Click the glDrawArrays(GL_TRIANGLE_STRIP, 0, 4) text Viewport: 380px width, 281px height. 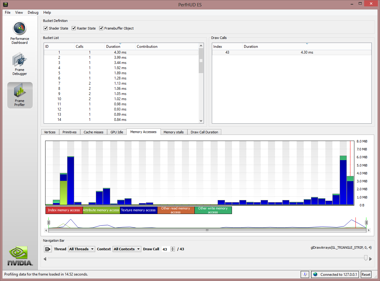(341, 248)
